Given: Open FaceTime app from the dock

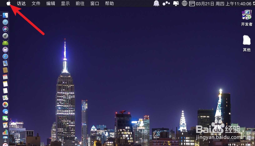Looking at the screenshot, I should click(5, 118).
